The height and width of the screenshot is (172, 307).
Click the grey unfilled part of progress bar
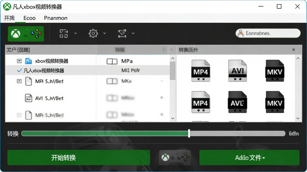tap(238, 133)
